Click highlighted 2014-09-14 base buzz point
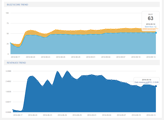The height and width of the screenshot is (120, 164). (156, 33)
